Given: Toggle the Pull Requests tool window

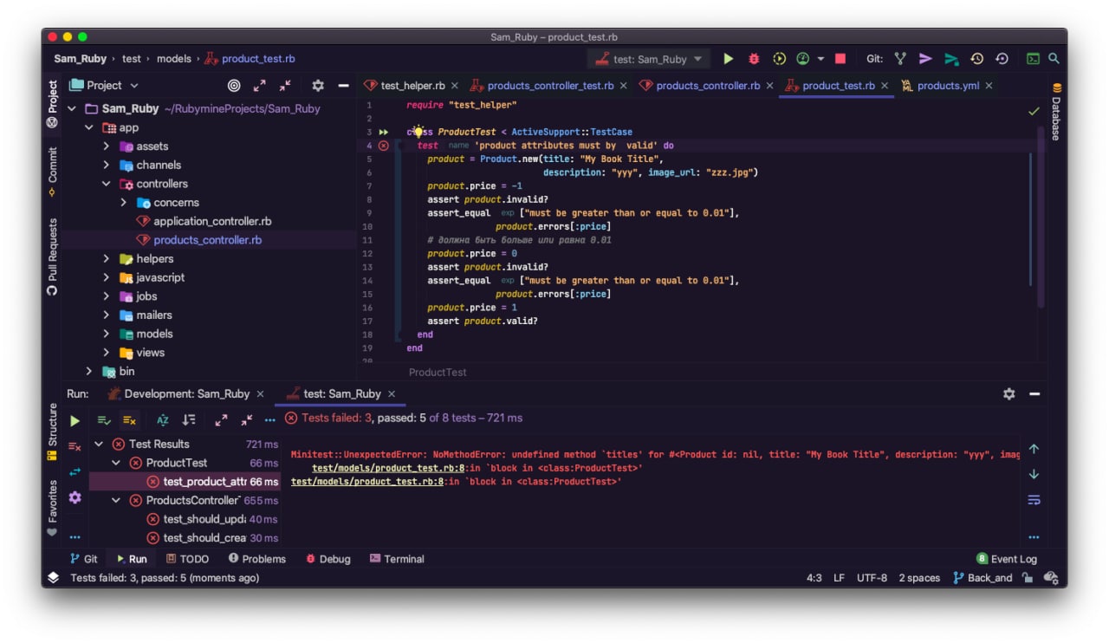Looking at the screenshot, I should click(52, 256).
